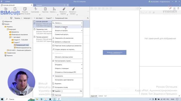The width and height of the screenshot is (181, 101).
Task: Add new tab with plus button
Action: 68,5
